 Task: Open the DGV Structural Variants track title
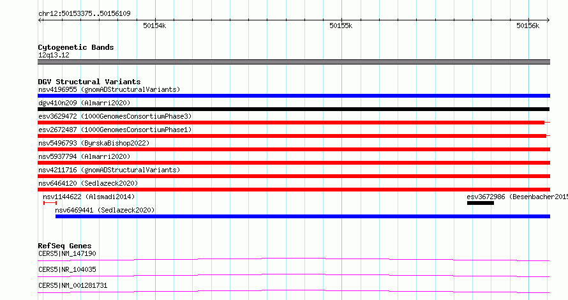click(x=89, y=82)
